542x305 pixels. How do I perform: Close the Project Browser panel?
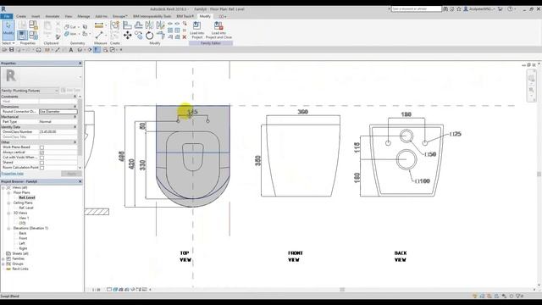tap(80, 181)
